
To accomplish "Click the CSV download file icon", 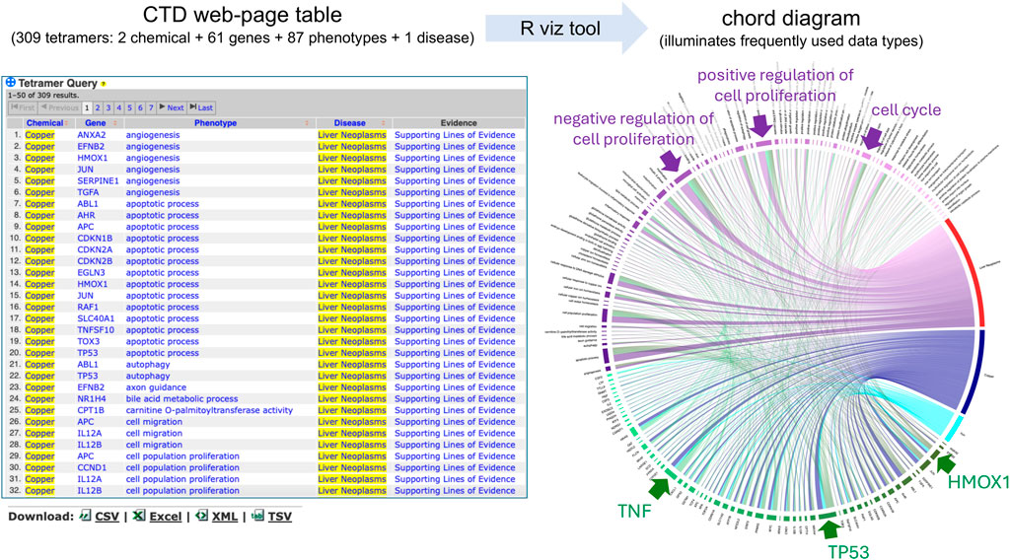I will click(x=85, y=516).
